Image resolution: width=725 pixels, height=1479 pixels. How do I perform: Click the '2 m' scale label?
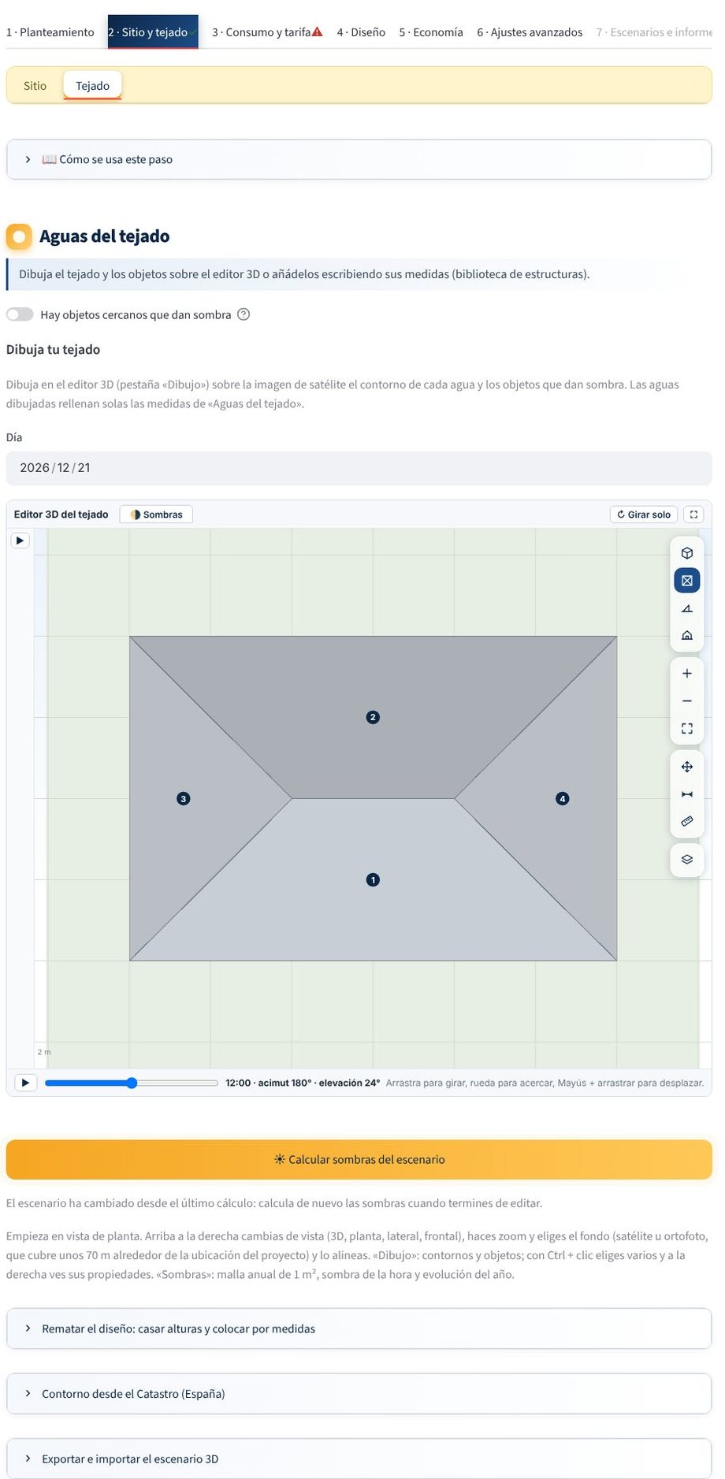tap(44, 1052)
